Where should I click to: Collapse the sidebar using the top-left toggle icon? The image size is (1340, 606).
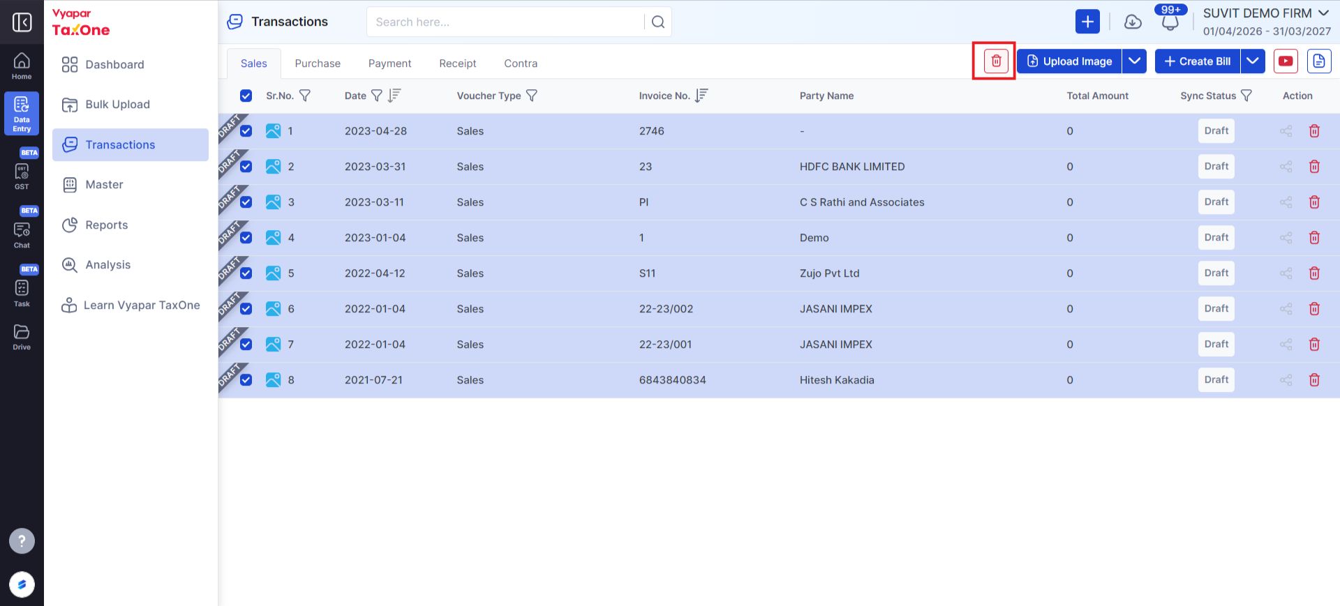(22, 22)
